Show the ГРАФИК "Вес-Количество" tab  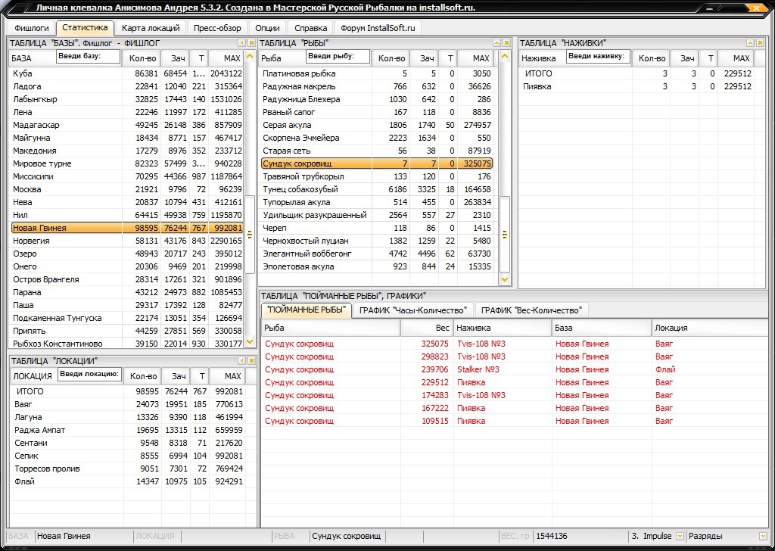coord(533,310)
